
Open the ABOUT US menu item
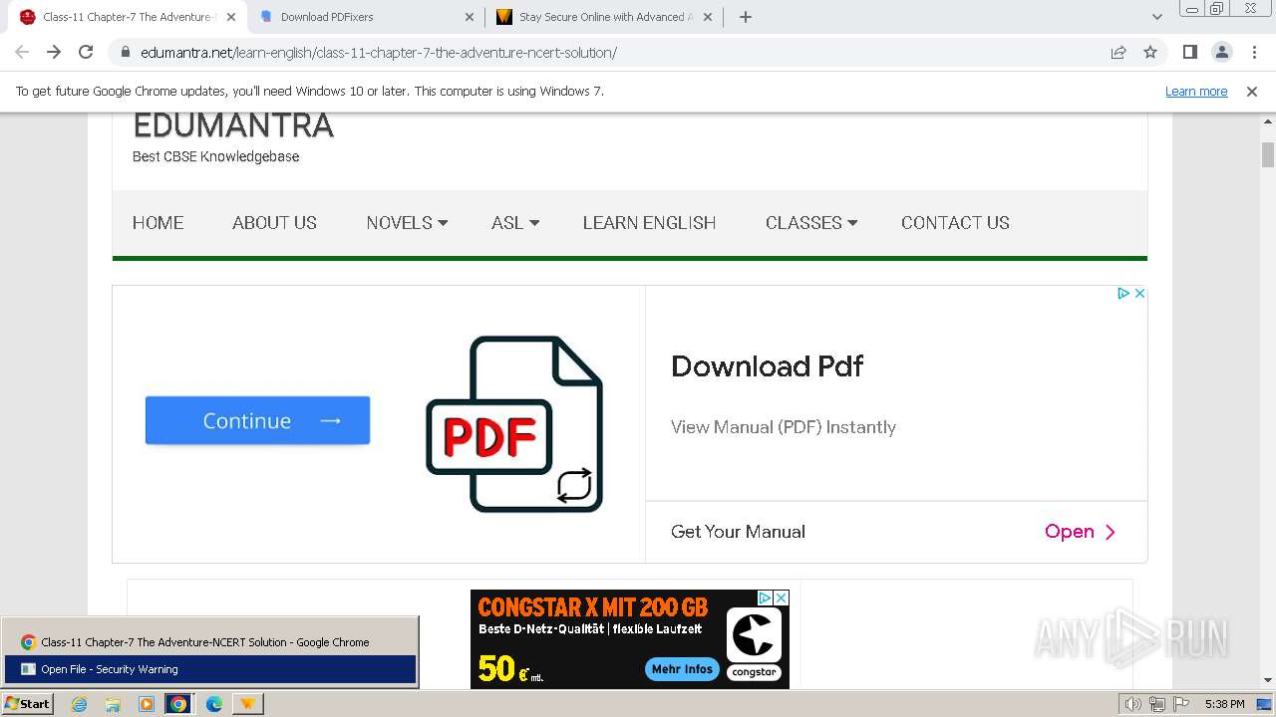point(274,223)
